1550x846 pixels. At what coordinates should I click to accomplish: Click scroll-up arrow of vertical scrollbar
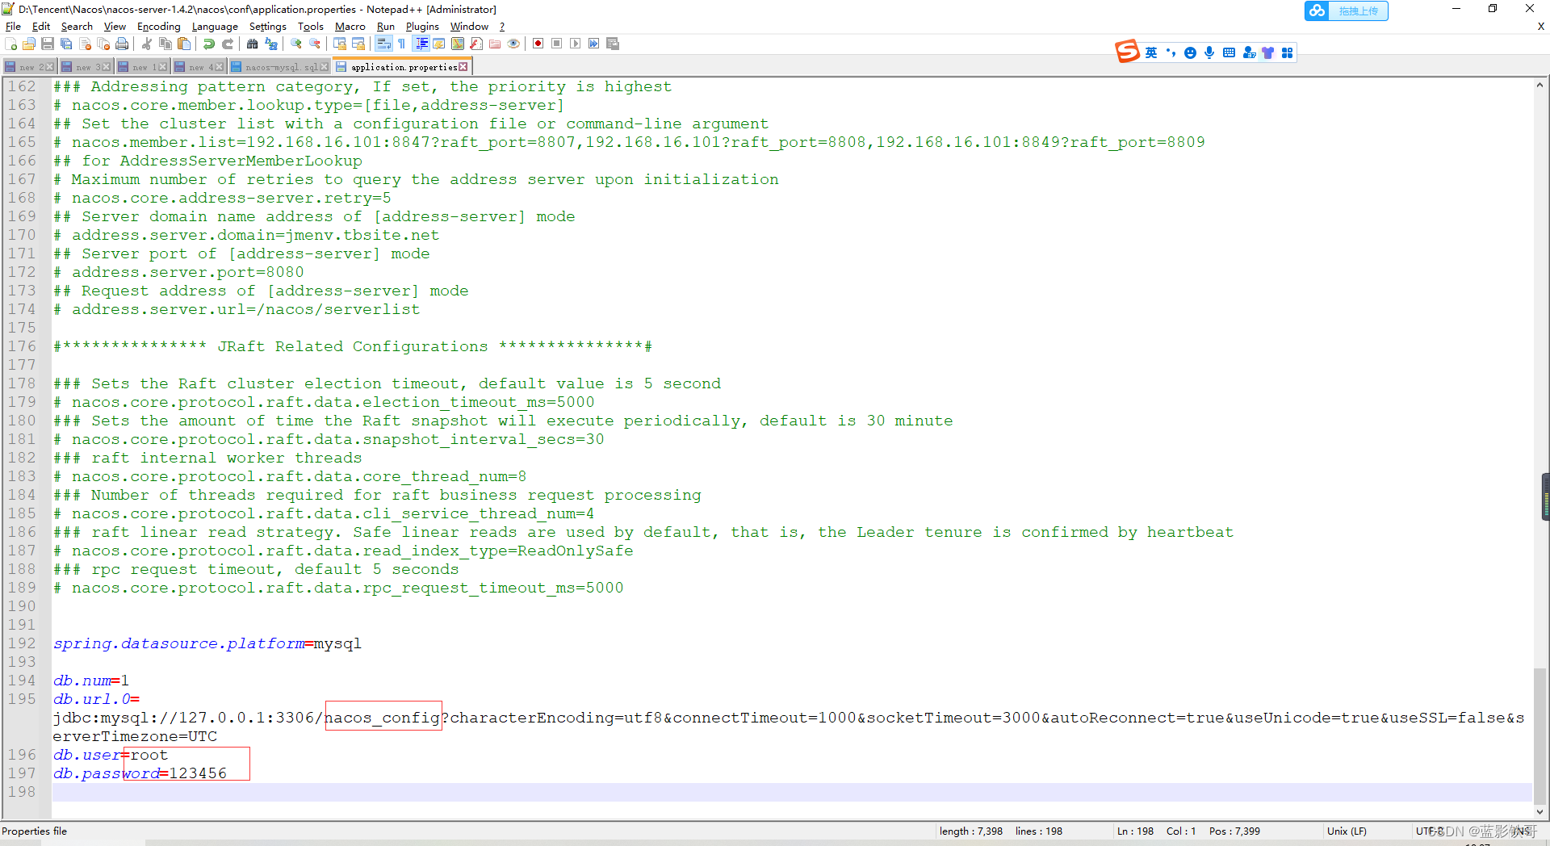pos(1540,85)
